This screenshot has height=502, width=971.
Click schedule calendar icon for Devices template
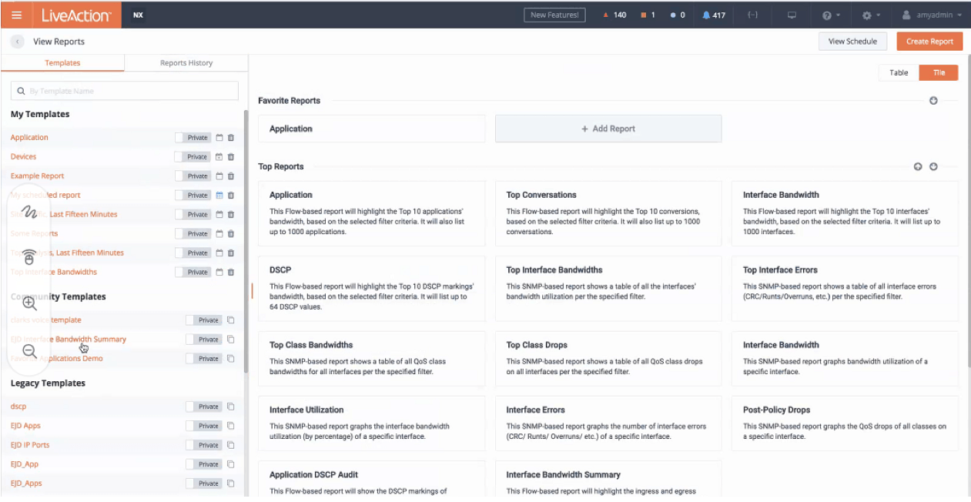(x=219, y=157)
